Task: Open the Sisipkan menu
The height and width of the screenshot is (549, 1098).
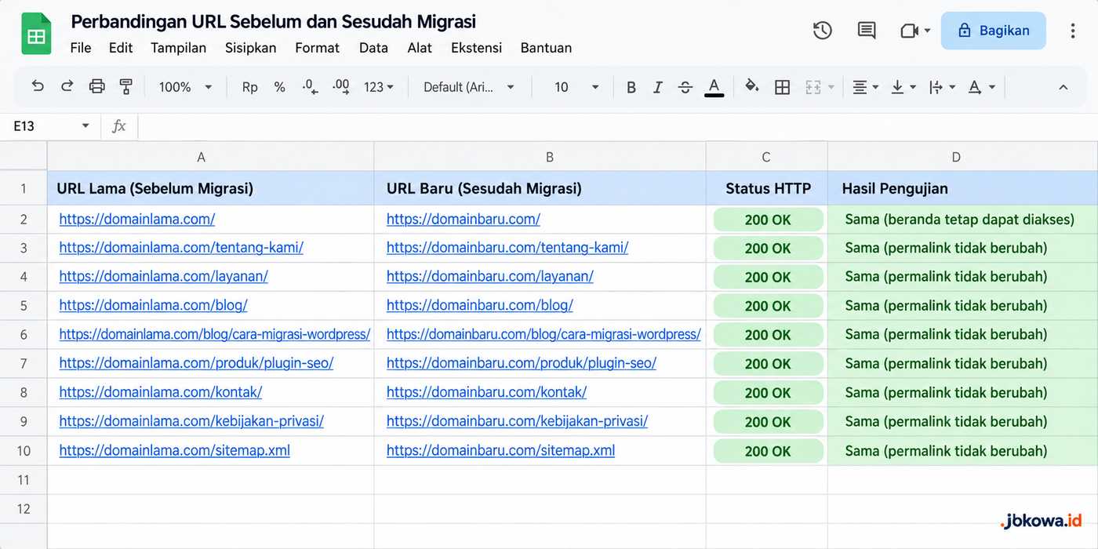Action: tap(251, 48)
